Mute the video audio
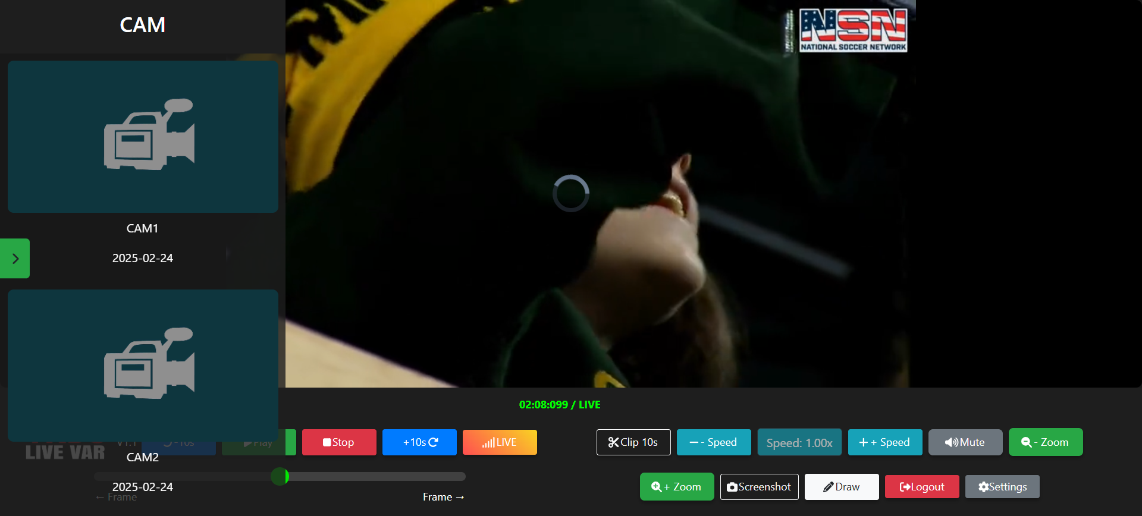 pos(965,442)
